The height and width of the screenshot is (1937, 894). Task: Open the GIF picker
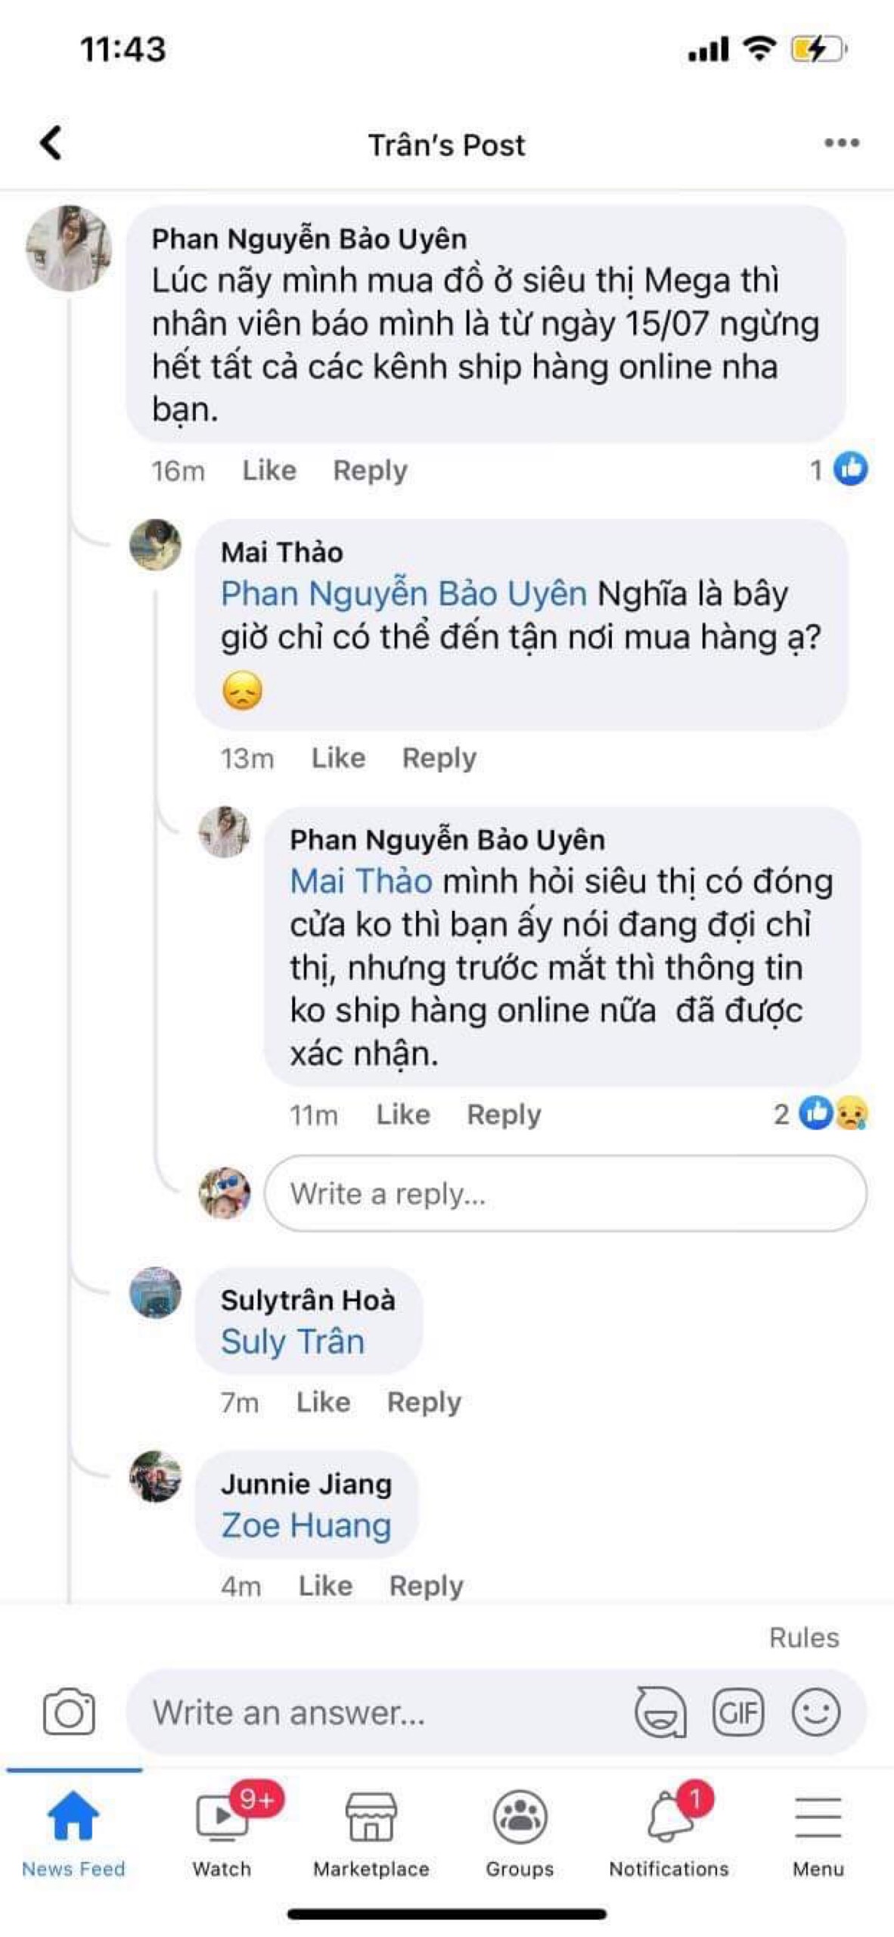pyautogui.click(x=738, y=1712)
